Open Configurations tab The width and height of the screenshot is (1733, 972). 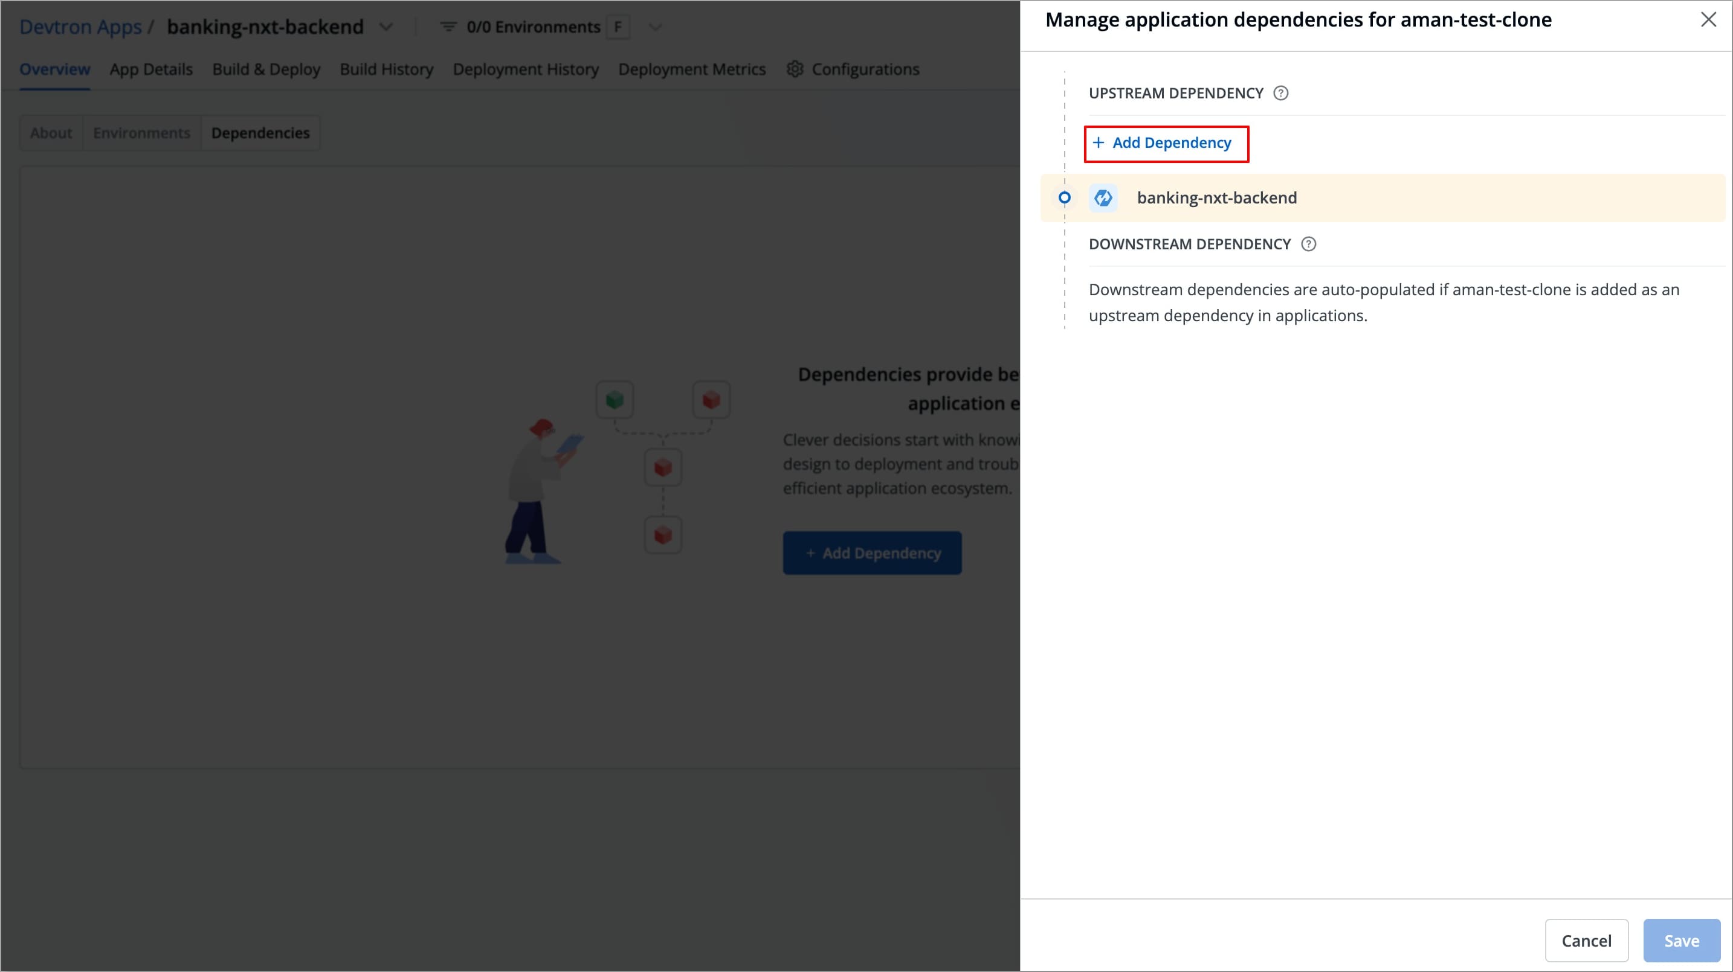(x=853, y=69)
